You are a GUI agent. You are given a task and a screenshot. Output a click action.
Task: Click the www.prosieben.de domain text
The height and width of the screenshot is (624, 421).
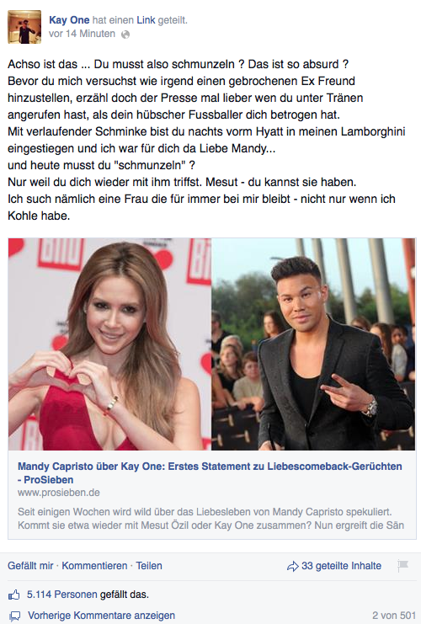[x=59, y=493]
